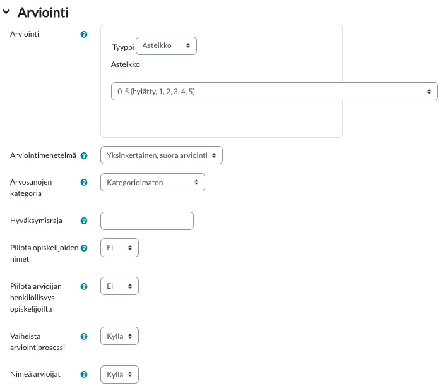445x388 pixels.
Task: Open help for Arvosanojen kategoria
Action: pos(84,183)
